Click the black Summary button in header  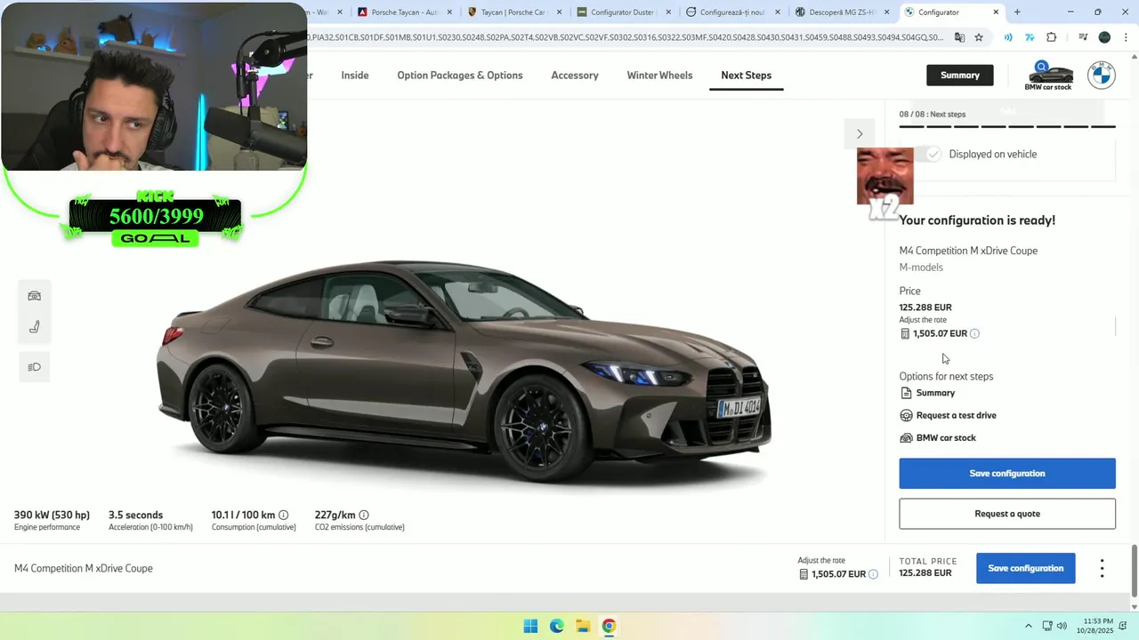[x=959, y=76]
